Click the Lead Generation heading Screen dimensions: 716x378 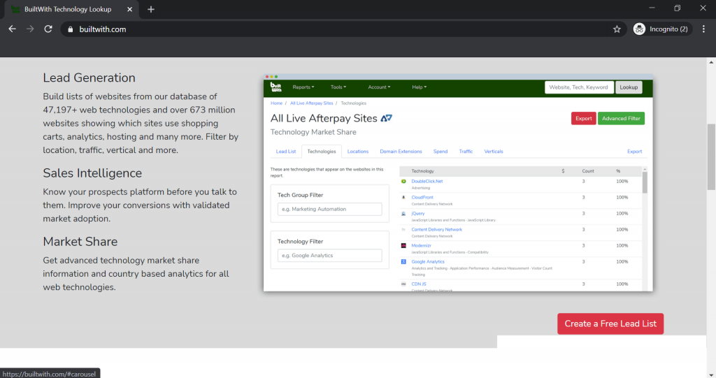(89, 78)
